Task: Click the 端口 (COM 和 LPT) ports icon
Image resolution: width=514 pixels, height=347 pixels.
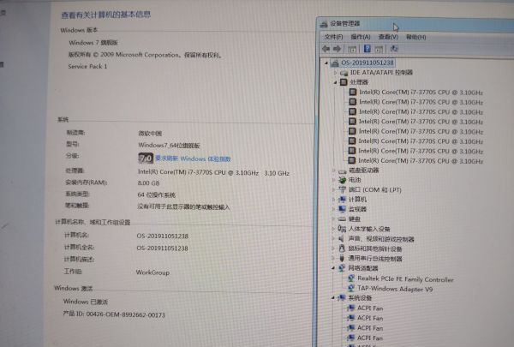Action: point(342,189)
